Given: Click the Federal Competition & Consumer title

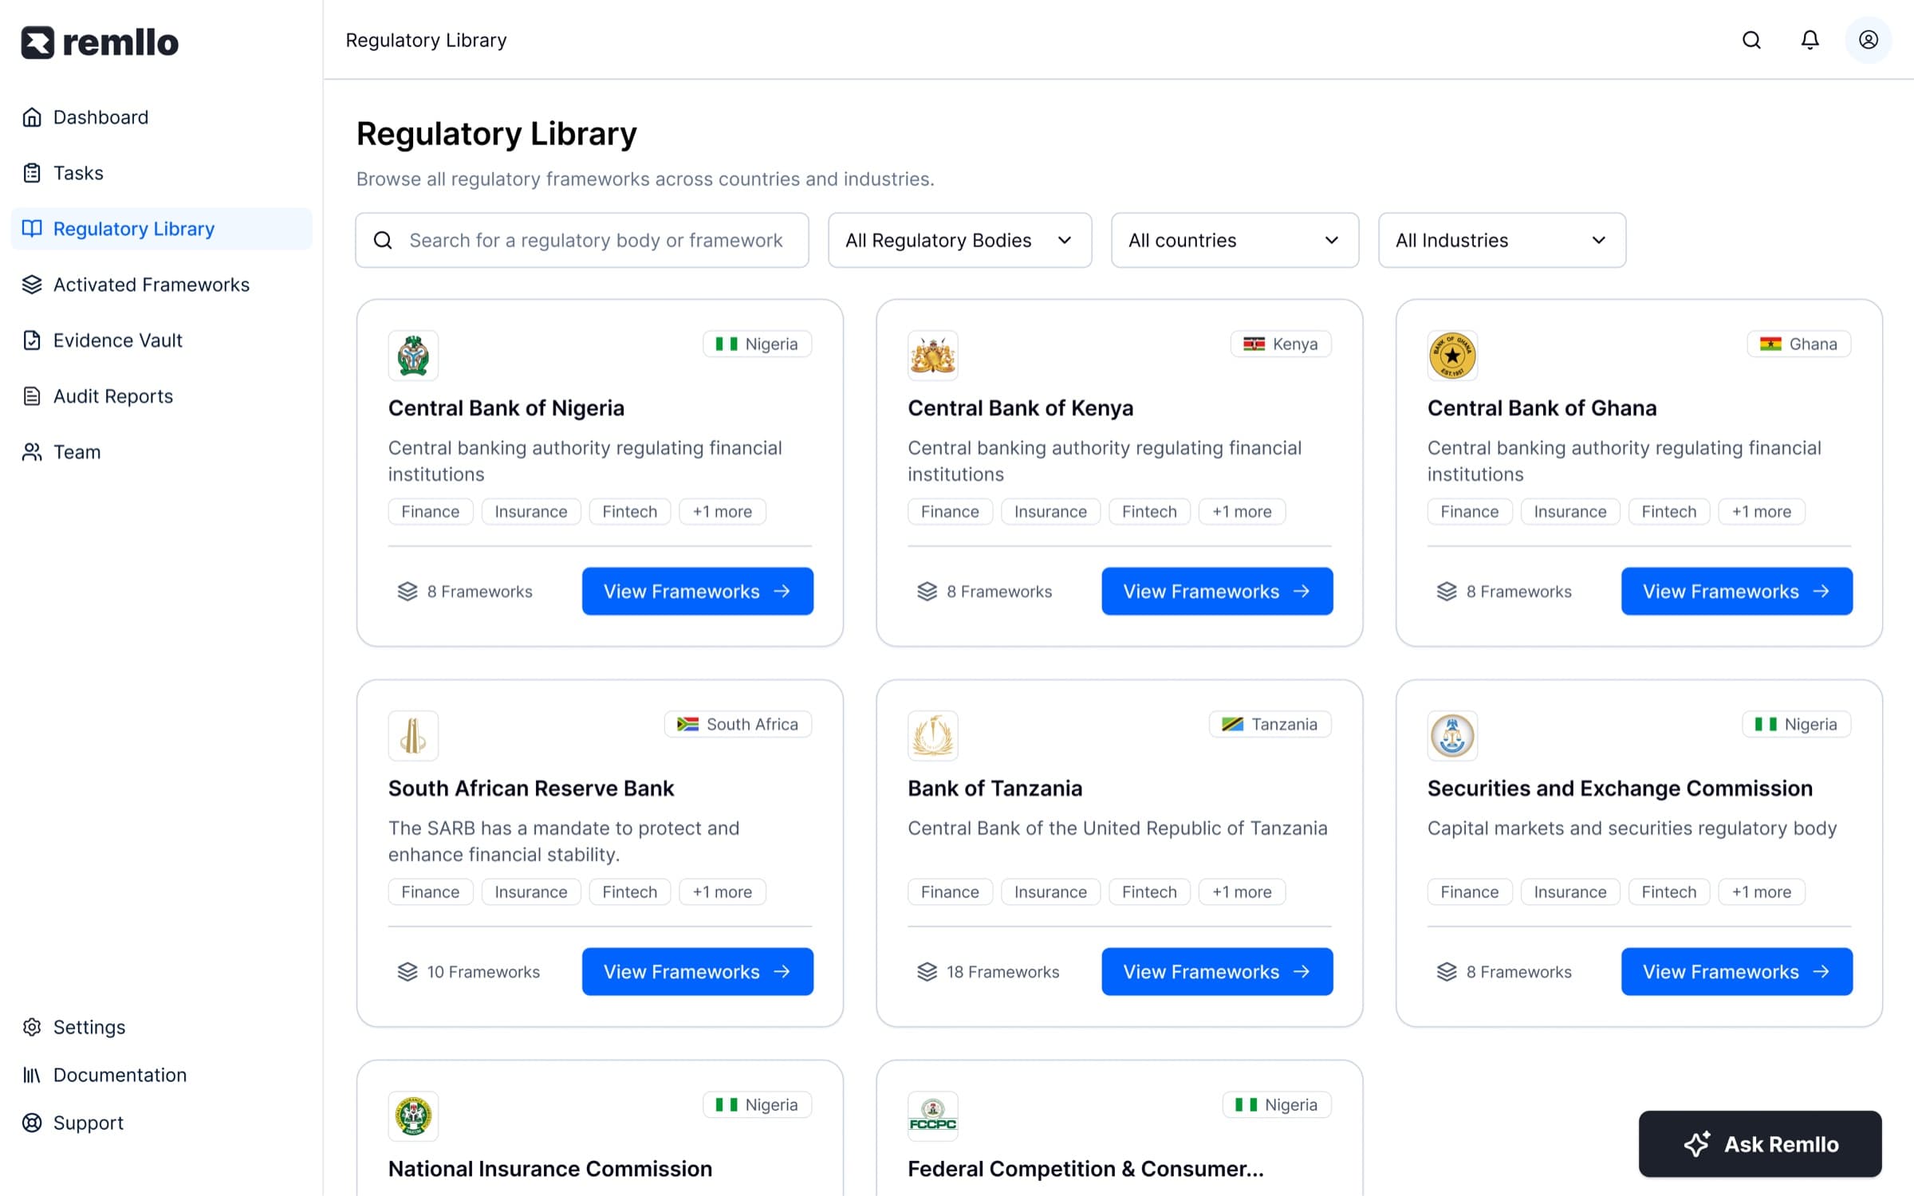Looking at the screenshot, I should pos(1085,1169).
